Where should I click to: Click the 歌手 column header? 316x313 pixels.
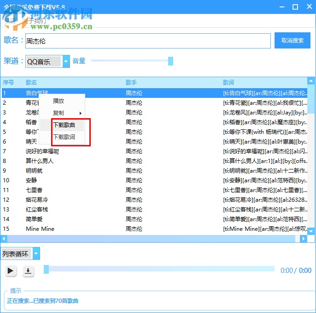[131, 82]
